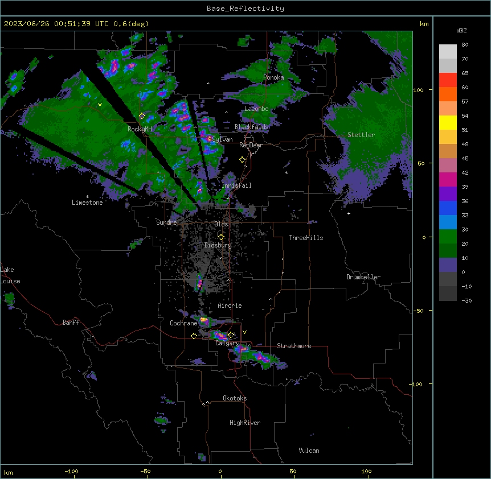Click the -100 tick on the bottom axis
The height and width of the screenshot is (479, 491).
(x=71, y=471)
